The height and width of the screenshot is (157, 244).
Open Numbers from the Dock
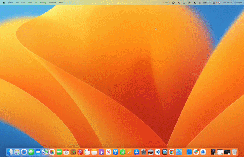(123, 152)
